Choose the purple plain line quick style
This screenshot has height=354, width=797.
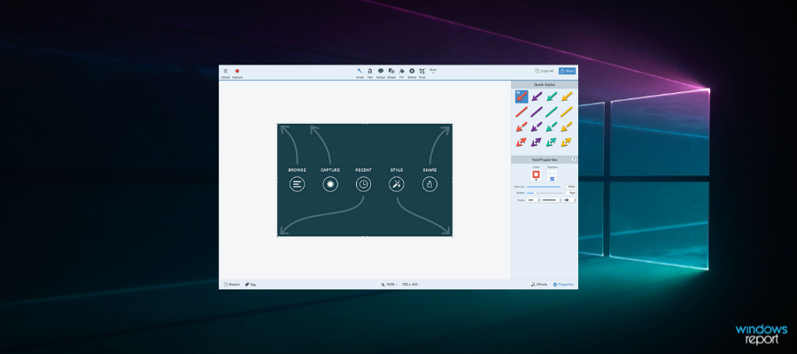tap(537, 112)
